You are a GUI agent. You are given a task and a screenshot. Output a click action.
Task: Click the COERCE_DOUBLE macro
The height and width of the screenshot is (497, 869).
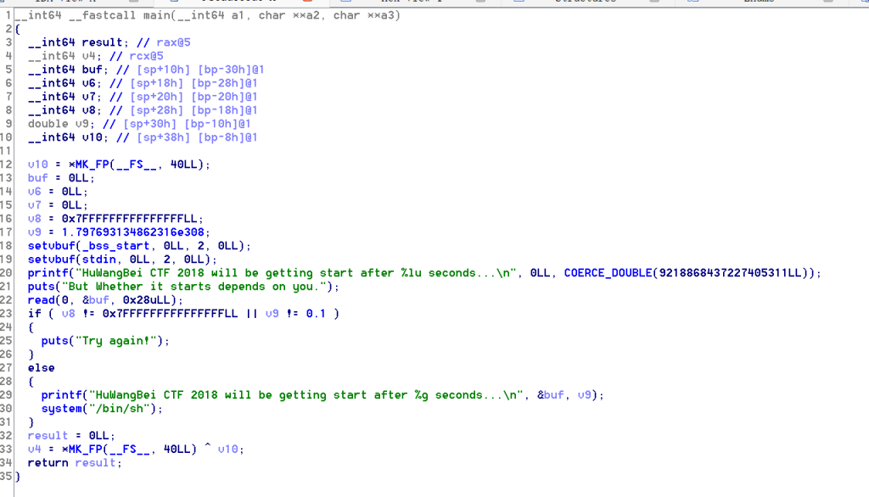pyautogui.click(x=604, y=273)
